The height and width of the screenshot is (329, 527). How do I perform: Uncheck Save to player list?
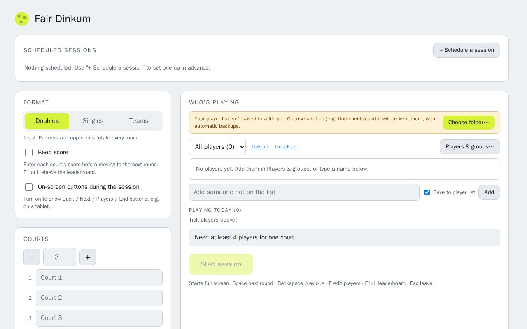(x=427, y=192)
